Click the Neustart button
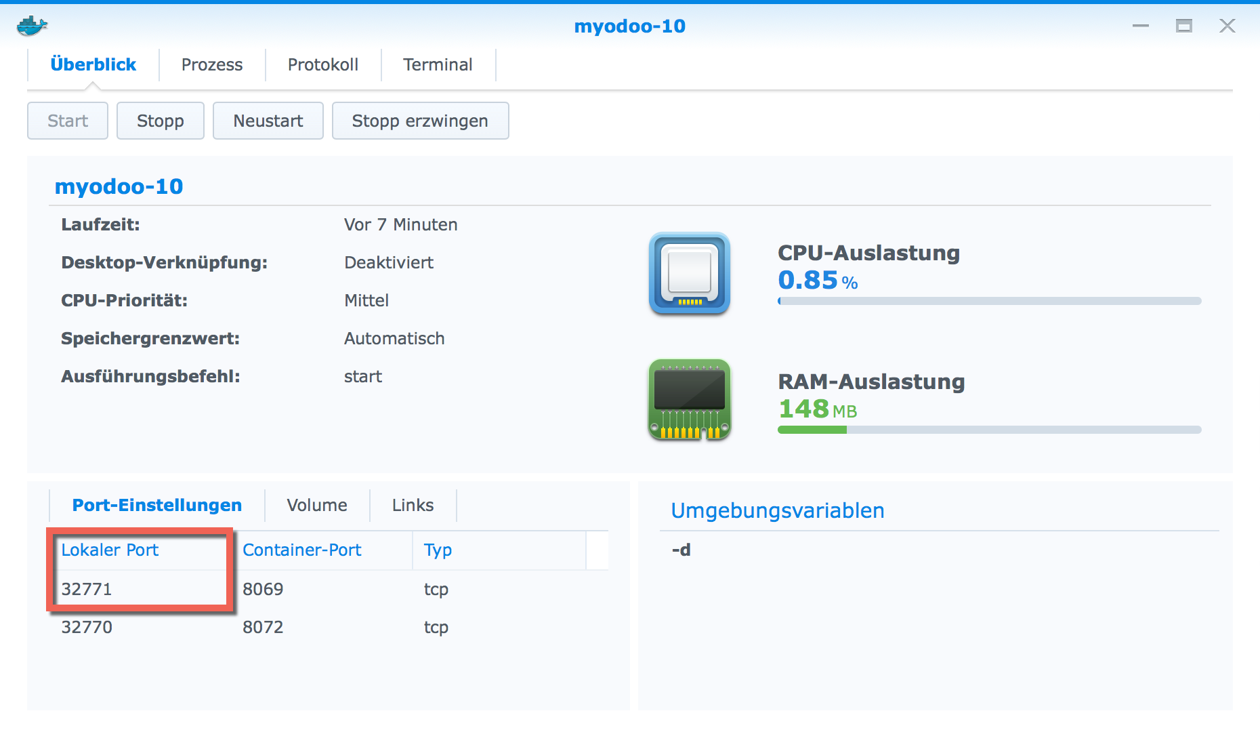This screenshot has width=1260, height=732. click(268, 121)
